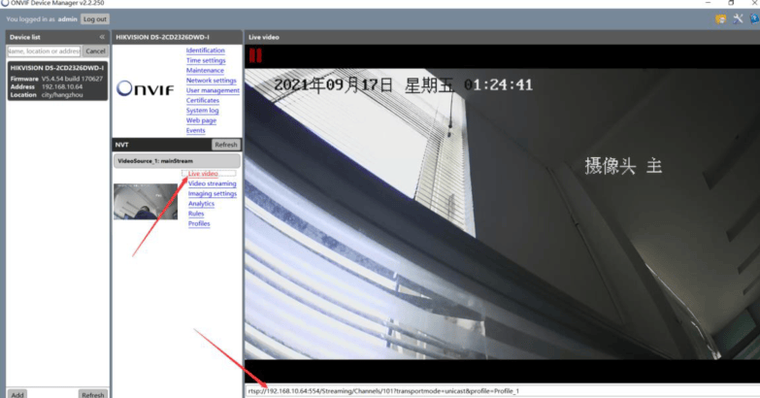
Task: Pause the live video stream
Action: (x=255, y=55)
